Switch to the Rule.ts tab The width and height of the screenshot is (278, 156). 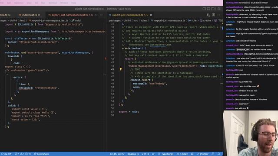pos(5,15)
